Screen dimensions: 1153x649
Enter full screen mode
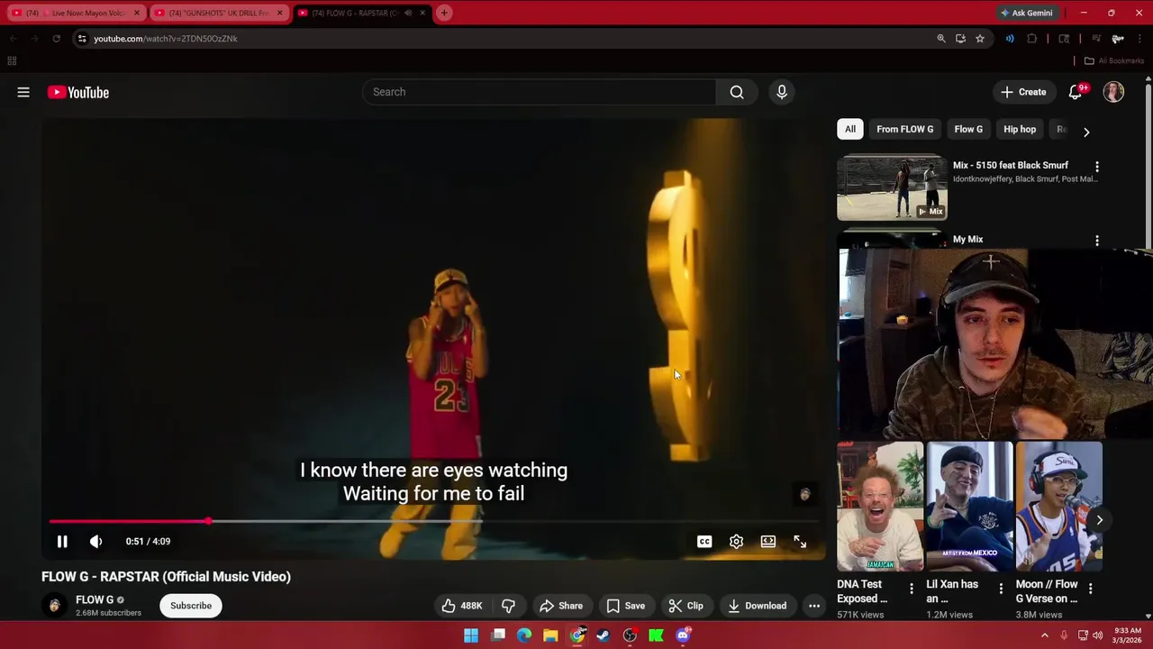[x=800, y=542]
